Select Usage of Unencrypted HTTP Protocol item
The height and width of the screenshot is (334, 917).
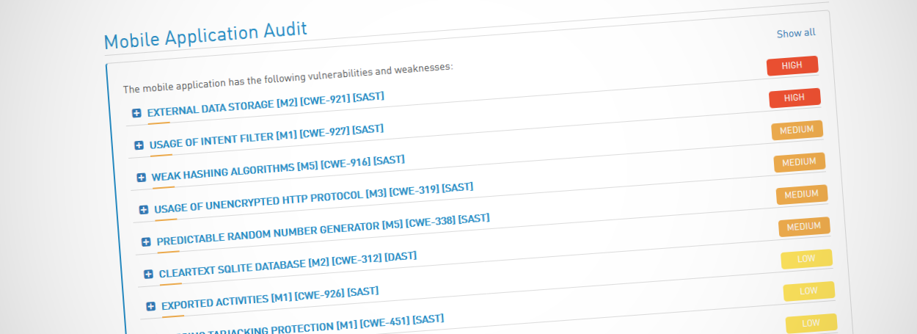314,198
